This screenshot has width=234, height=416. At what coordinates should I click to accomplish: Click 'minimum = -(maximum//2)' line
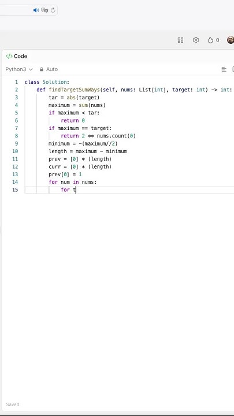point(83,143)
